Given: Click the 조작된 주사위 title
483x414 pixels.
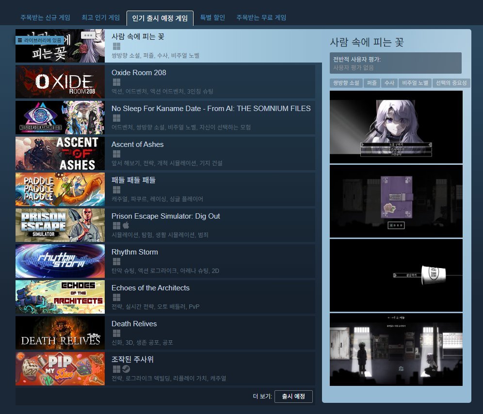Looking at the screenshot, I should click(132, 360).
